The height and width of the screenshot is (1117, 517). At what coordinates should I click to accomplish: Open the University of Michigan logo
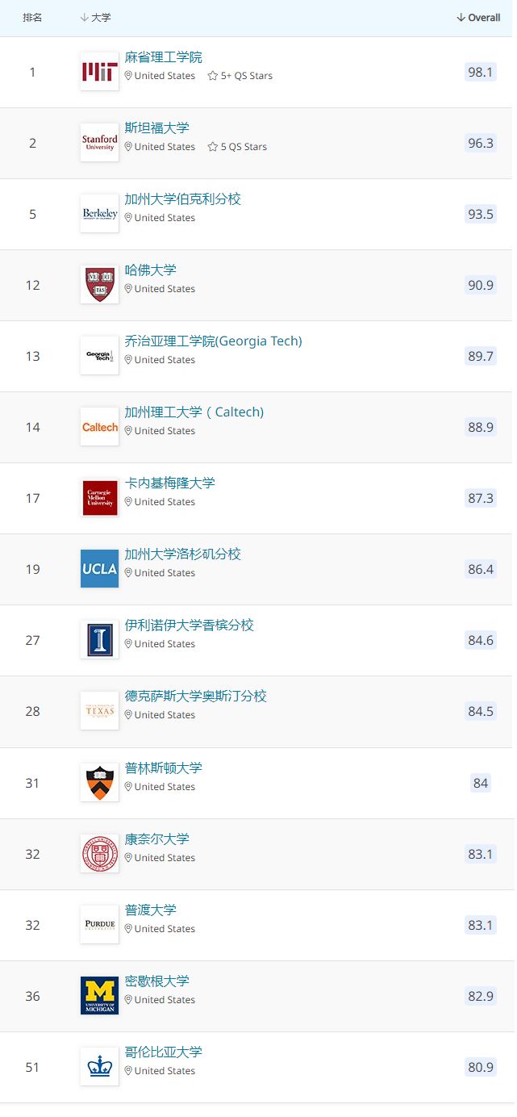pos(99,996)
